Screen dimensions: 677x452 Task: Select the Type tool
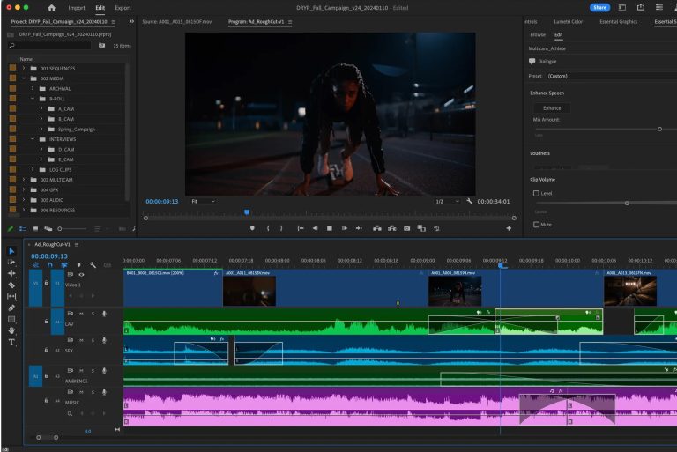(11, 343)
